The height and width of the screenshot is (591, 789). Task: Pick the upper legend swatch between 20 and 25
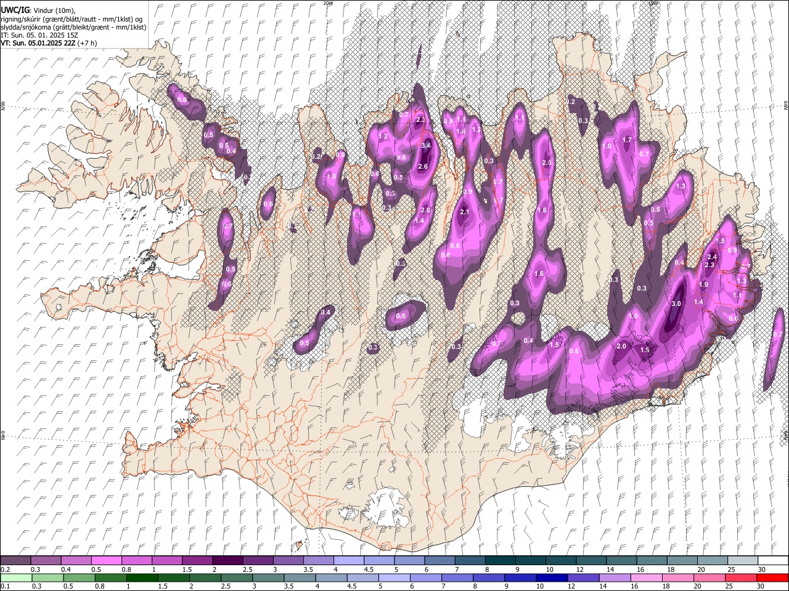pyautogui.click(x=712, y=560)
